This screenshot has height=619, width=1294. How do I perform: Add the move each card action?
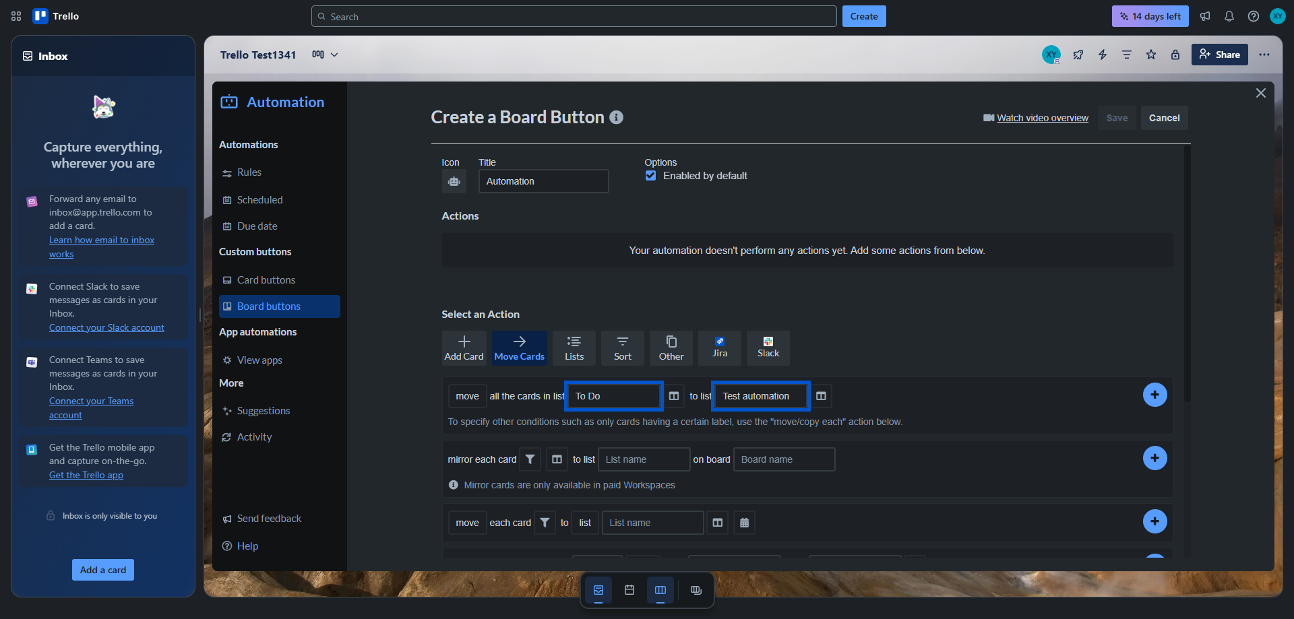pos(1155,521)
